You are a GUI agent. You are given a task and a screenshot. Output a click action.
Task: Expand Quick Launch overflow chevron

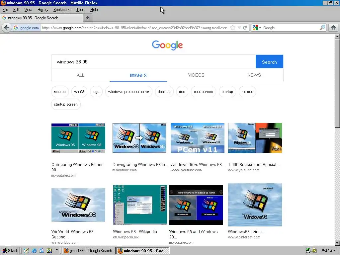click(56, 250)
